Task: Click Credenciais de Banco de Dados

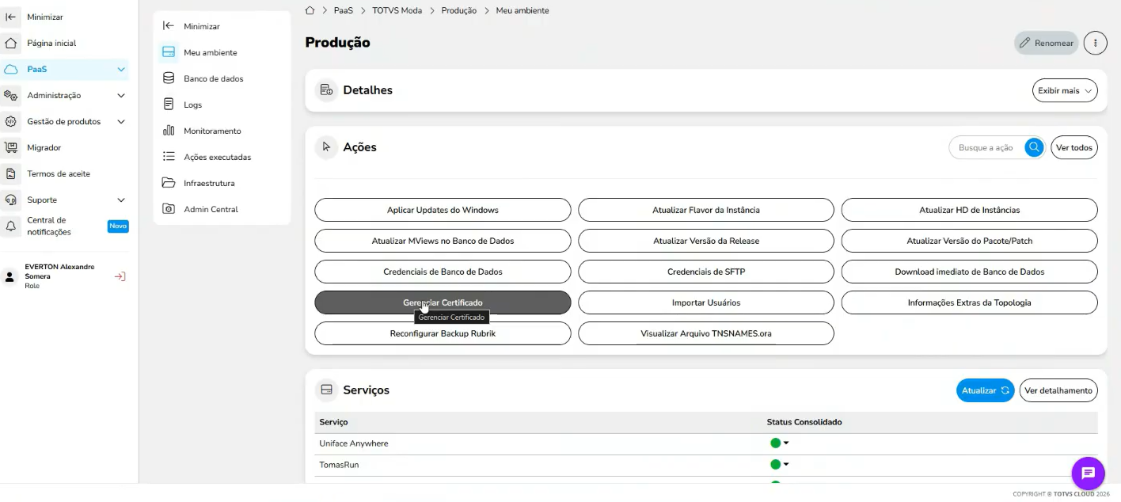Action: pos(443,272)
